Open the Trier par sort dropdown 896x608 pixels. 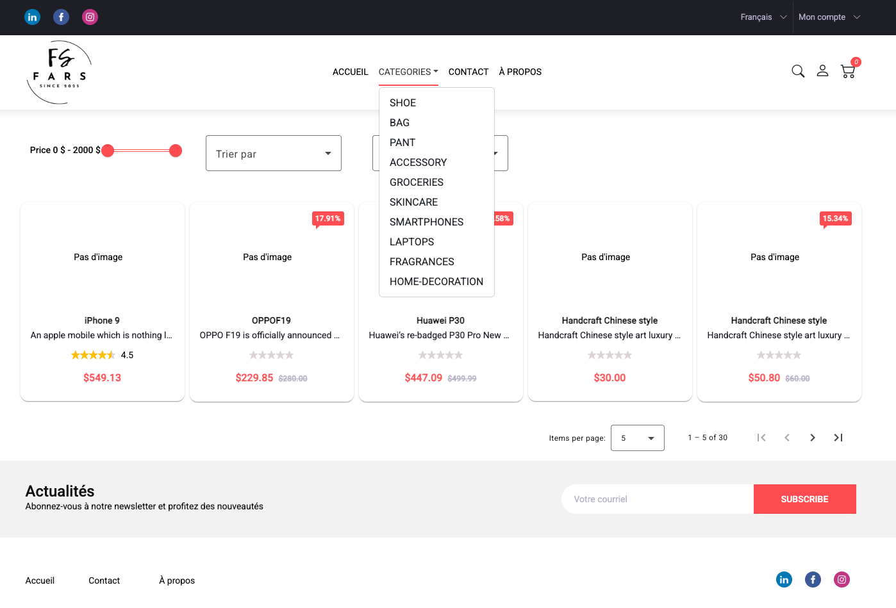273,153
